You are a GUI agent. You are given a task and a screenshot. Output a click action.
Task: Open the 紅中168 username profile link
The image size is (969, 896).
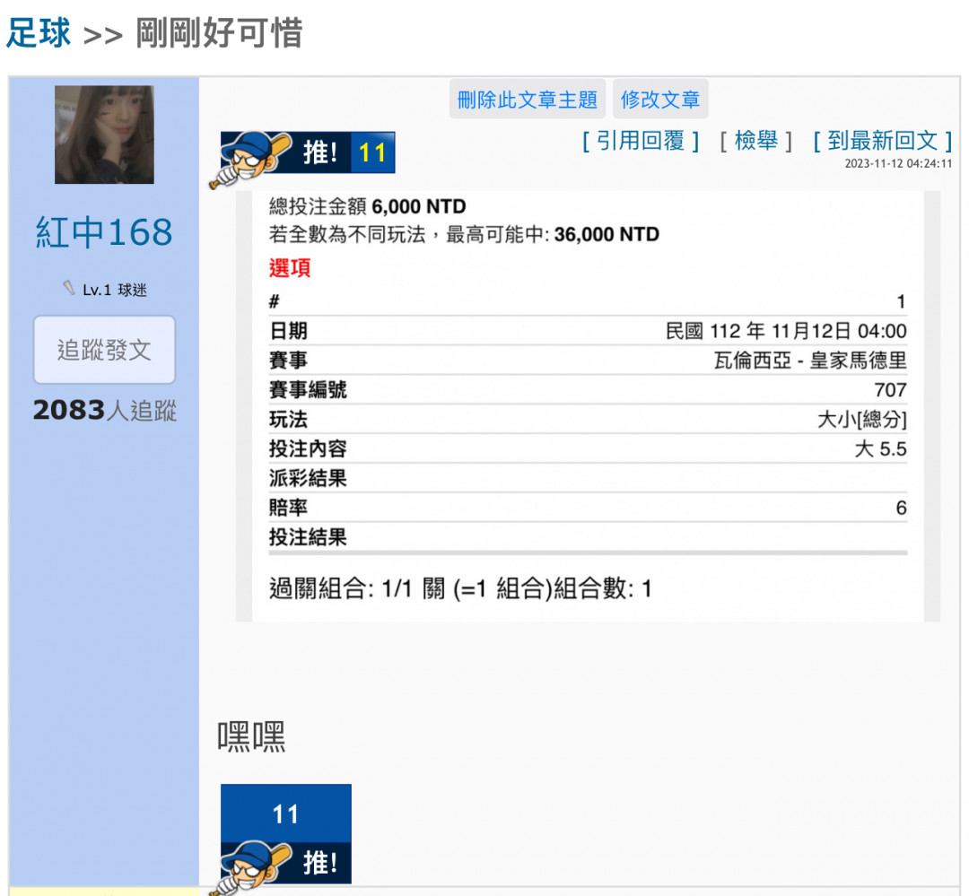pos(104,232)
